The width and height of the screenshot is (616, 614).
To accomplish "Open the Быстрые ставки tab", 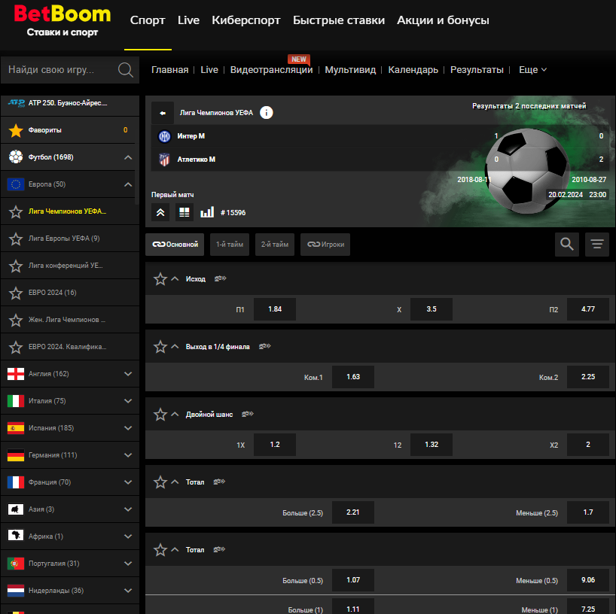I will (x=339, y=20).
